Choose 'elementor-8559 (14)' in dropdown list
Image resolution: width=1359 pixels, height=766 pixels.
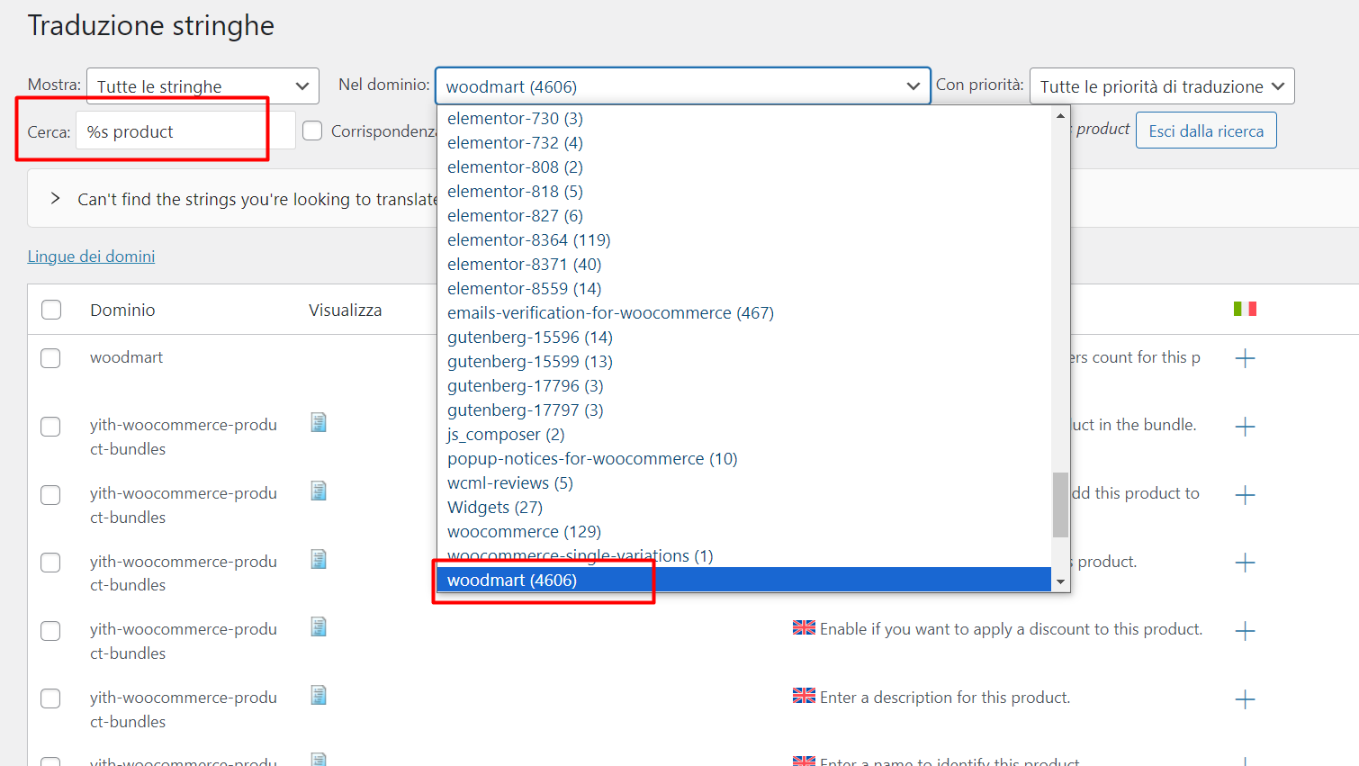[x=744, y=289]
